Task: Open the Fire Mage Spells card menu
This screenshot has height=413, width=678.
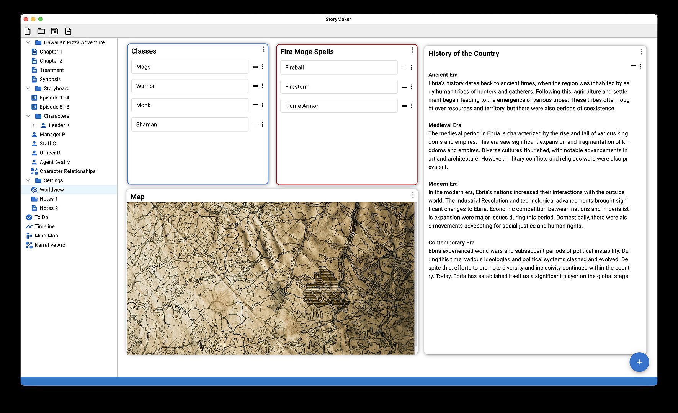Action: 412,50
